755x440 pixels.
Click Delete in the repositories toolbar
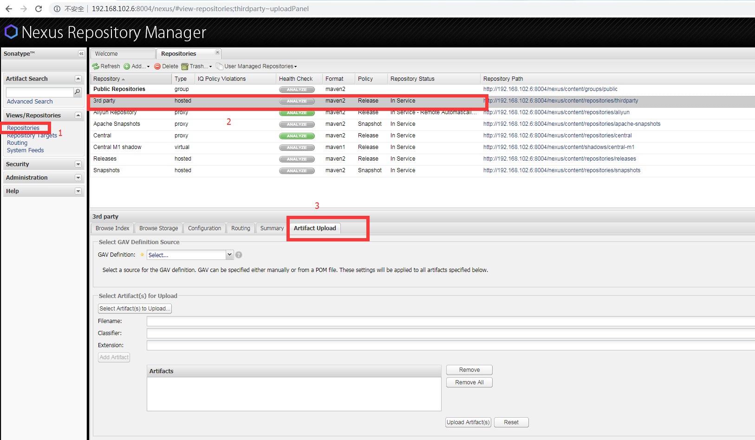(x=166, y=66)
